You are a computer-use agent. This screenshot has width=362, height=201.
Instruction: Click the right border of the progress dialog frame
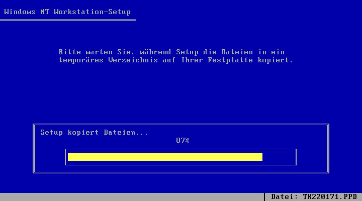[328, 149]
